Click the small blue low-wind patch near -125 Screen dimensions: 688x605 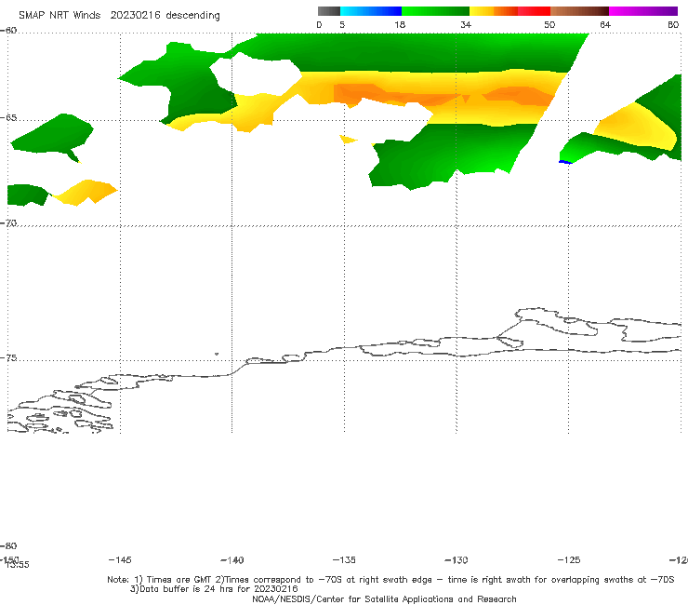[565, 163]
